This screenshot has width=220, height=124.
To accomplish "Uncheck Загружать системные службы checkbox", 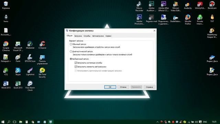I will [76, 63].
